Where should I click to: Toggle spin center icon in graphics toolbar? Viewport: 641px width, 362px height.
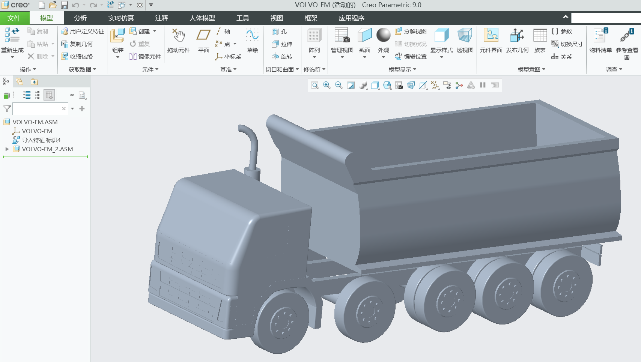tap(459, 85)
